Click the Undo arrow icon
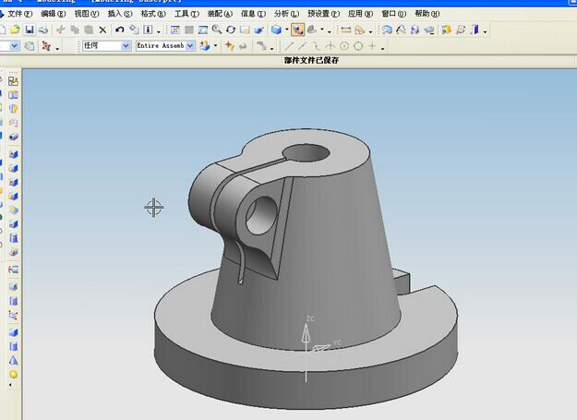 pos(119,30)
